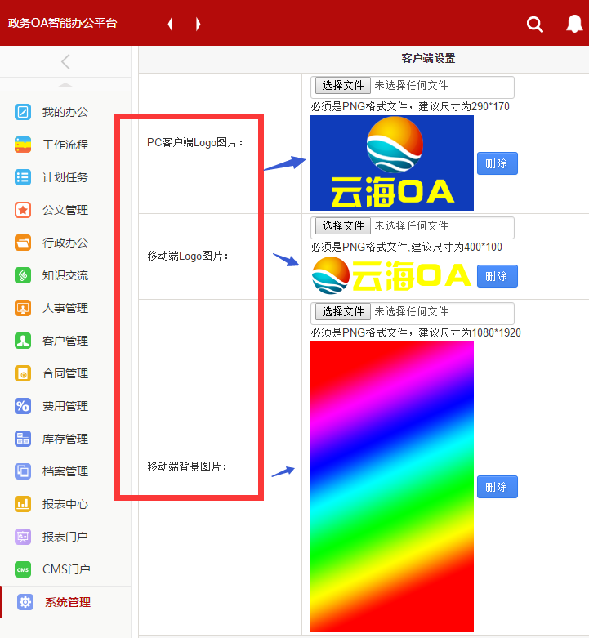Click the rainbow gradient background preview
589x638 pixels.
392,487
